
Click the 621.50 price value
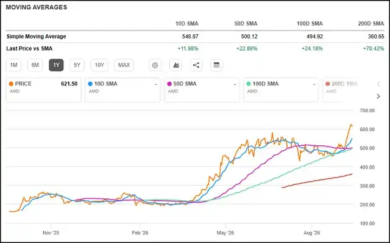(69, 84)
